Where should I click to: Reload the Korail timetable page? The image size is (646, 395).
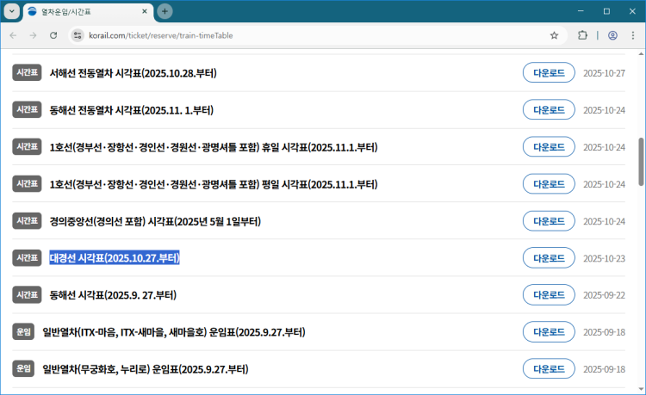pos(53,35)
